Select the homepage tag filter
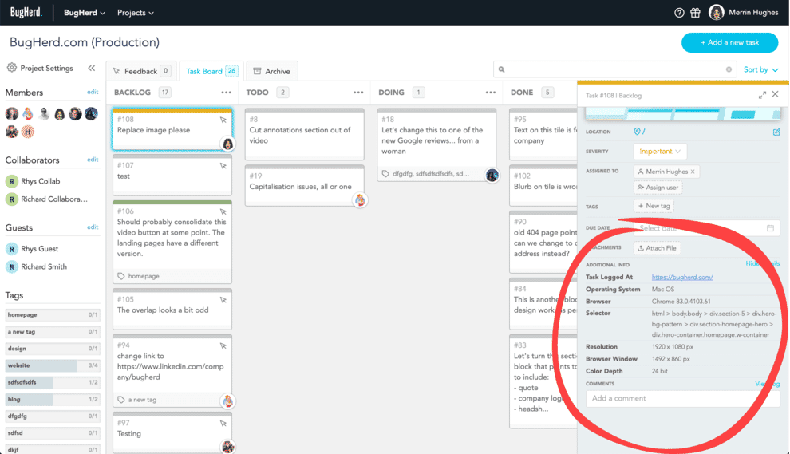790x454 pixels. pyautogui.click(x=53, y=314)
